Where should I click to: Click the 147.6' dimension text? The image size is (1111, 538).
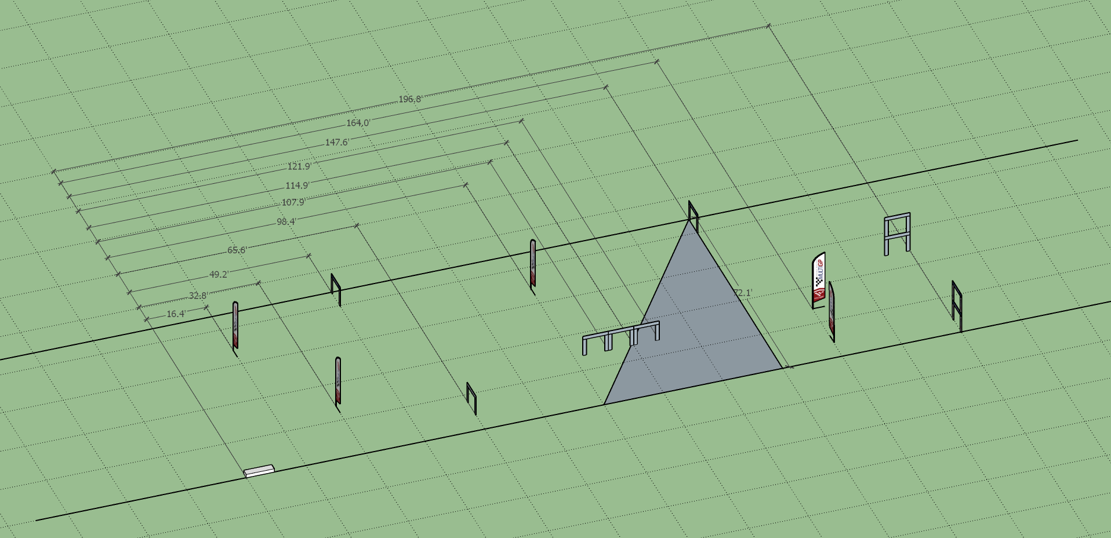337,142
